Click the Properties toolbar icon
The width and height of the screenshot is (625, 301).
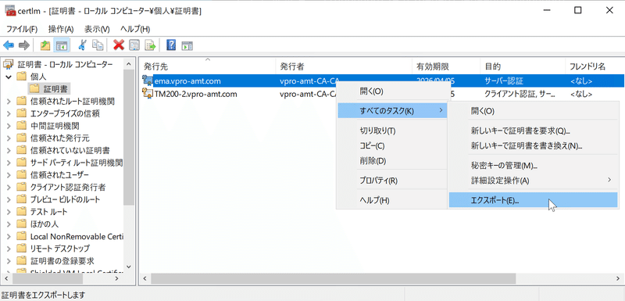134,45
